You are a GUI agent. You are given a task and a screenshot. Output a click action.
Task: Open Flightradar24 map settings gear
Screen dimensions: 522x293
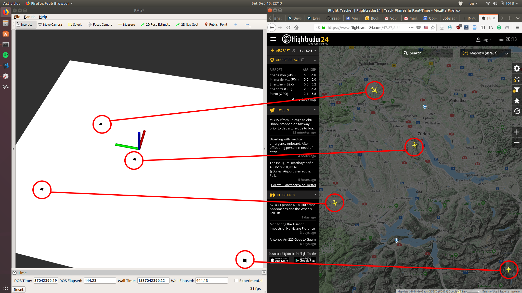[x=517, y=68]
